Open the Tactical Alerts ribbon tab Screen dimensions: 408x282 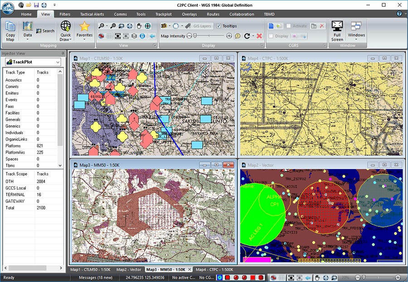pyautogui.click(x=92, y=14)
